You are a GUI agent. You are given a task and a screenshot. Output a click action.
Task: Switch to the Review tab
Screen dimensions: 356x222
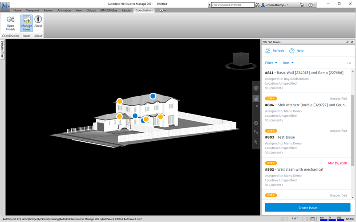(48, 10)
